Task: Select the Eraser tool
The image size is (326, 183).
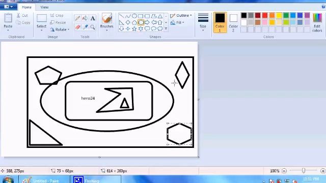Action: (x=77, y=27)
